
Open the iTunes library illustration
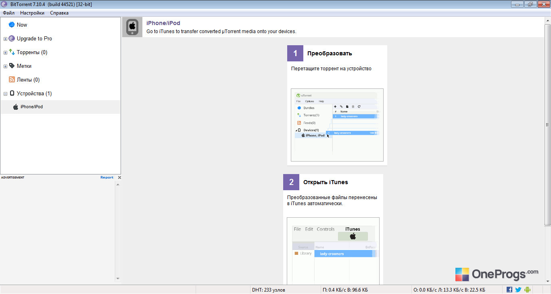(x=333, y=251)
